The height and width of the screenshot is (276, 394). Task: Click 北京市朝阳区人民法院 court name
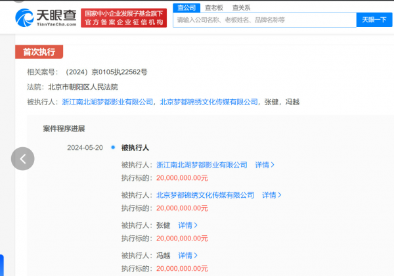tap(83, 87)
